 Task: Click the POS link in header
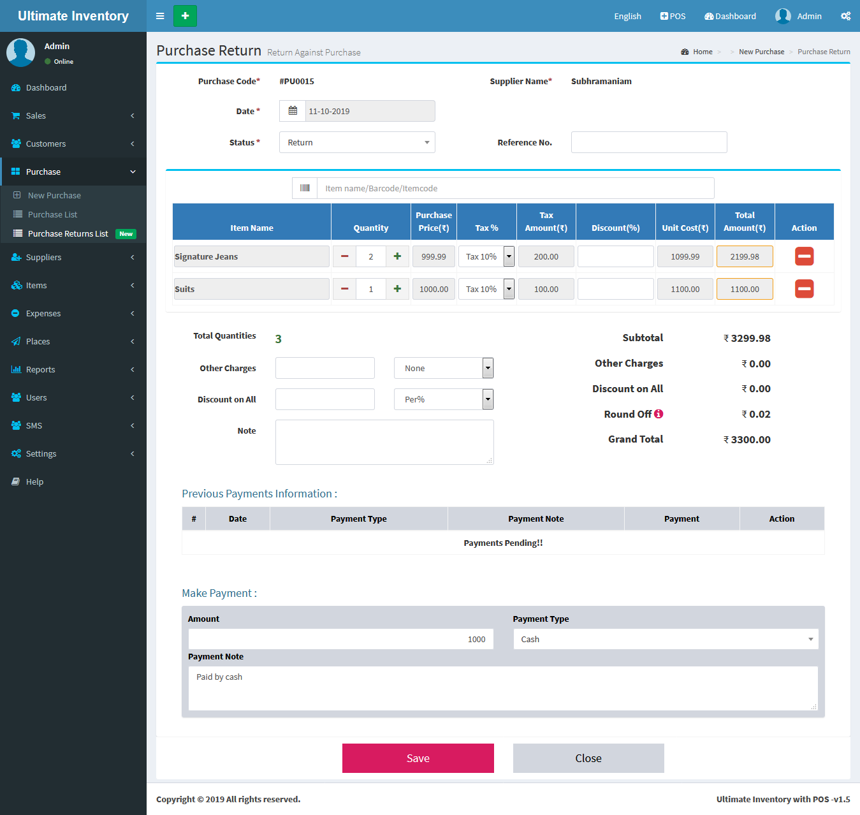[x=673, y=16]
